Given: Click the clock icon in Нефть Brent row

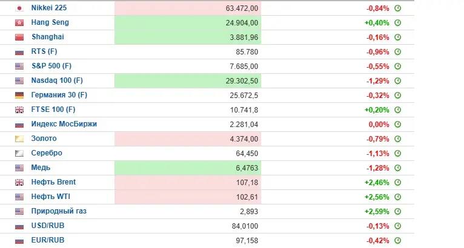Looking at the screenshot, I should coord(398,183).
